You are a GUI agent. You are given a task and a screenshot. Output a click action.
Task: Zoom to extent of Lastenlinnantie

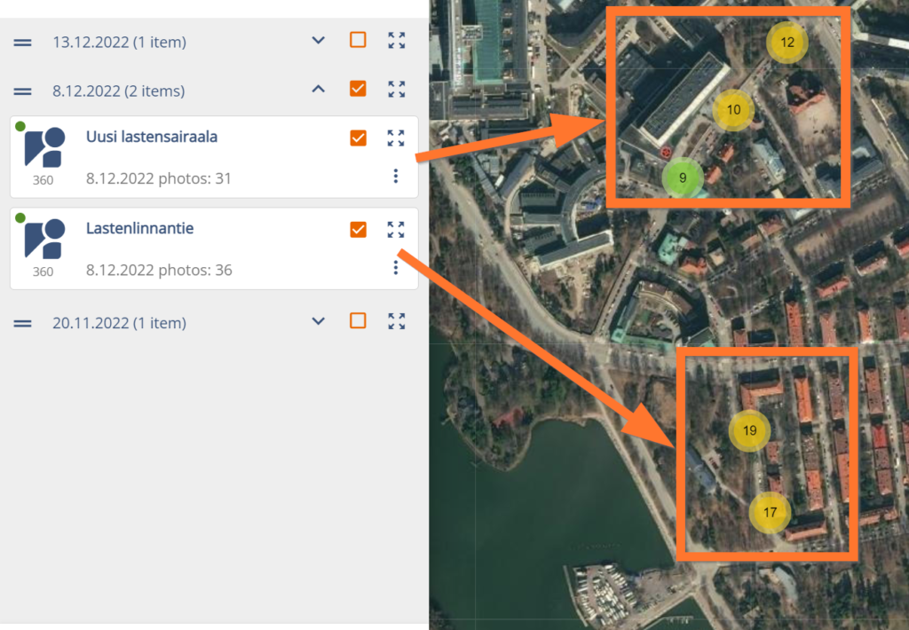pos(396,230)
